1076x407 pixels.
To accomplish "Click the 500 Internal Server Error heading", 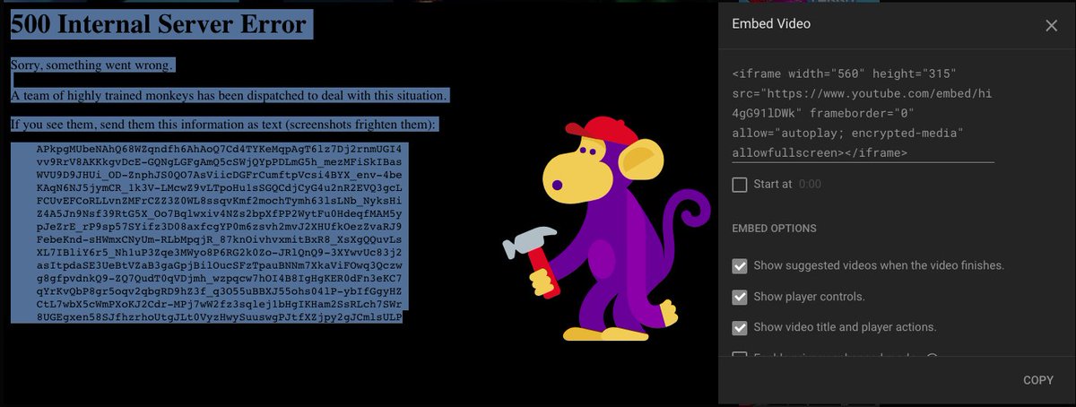I will [x=162, y=26].
